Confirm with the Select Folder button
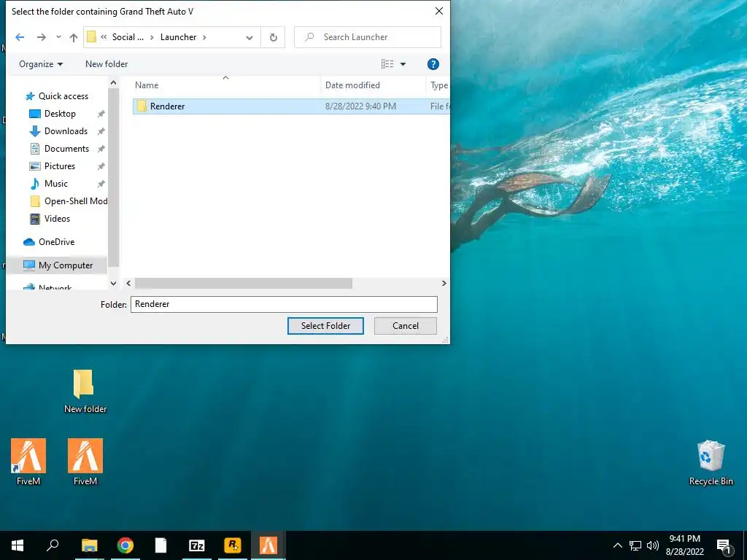 pos(325,326)
